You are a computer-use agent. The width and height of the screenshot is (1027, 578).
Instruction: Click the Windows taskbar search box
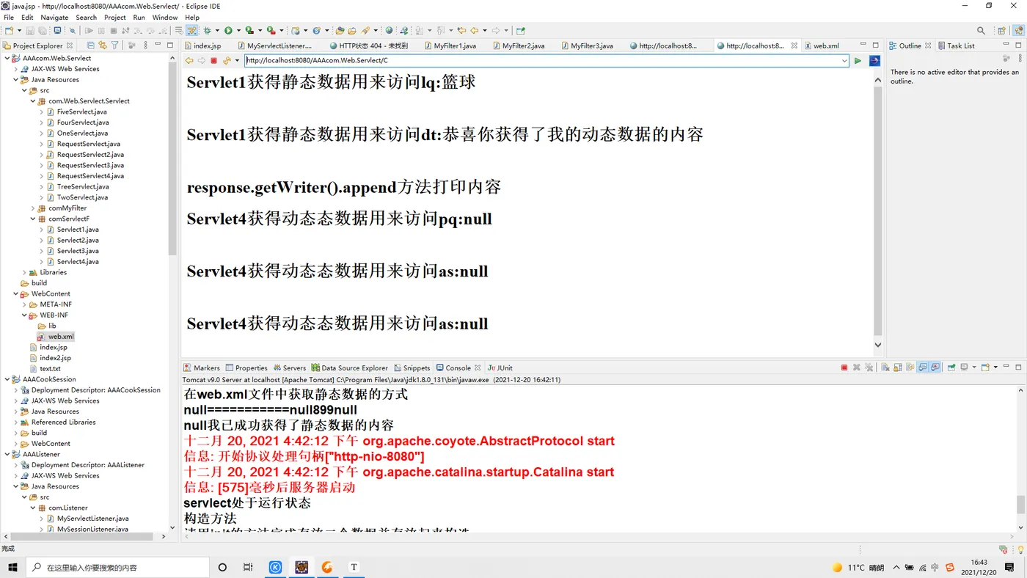118,567
